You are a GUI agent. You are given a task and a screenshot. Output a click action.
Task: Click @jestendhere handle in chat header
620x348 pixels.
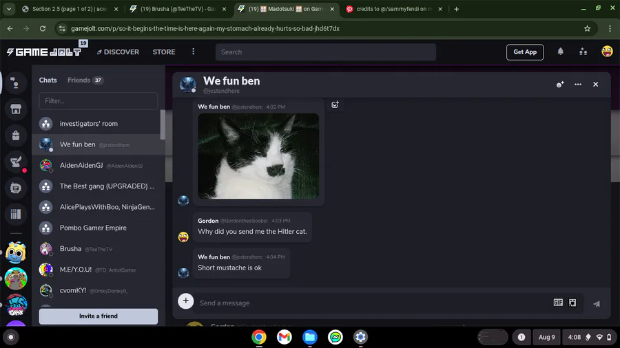tap(221, 91)
